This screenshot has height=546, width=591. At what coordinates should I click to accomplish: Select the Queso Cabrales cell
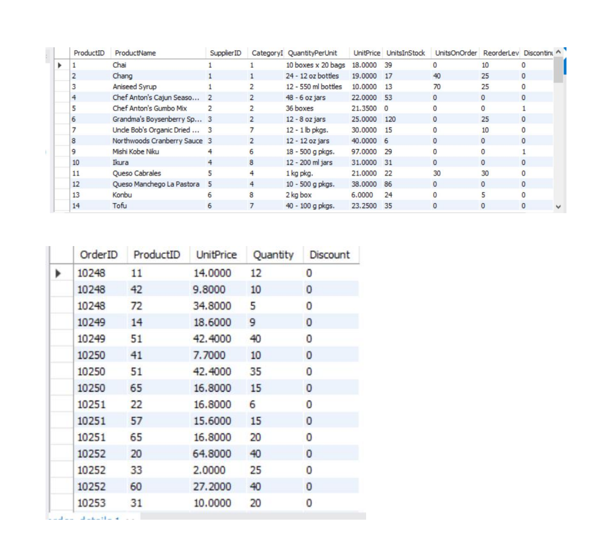click(x=136, y=174)
